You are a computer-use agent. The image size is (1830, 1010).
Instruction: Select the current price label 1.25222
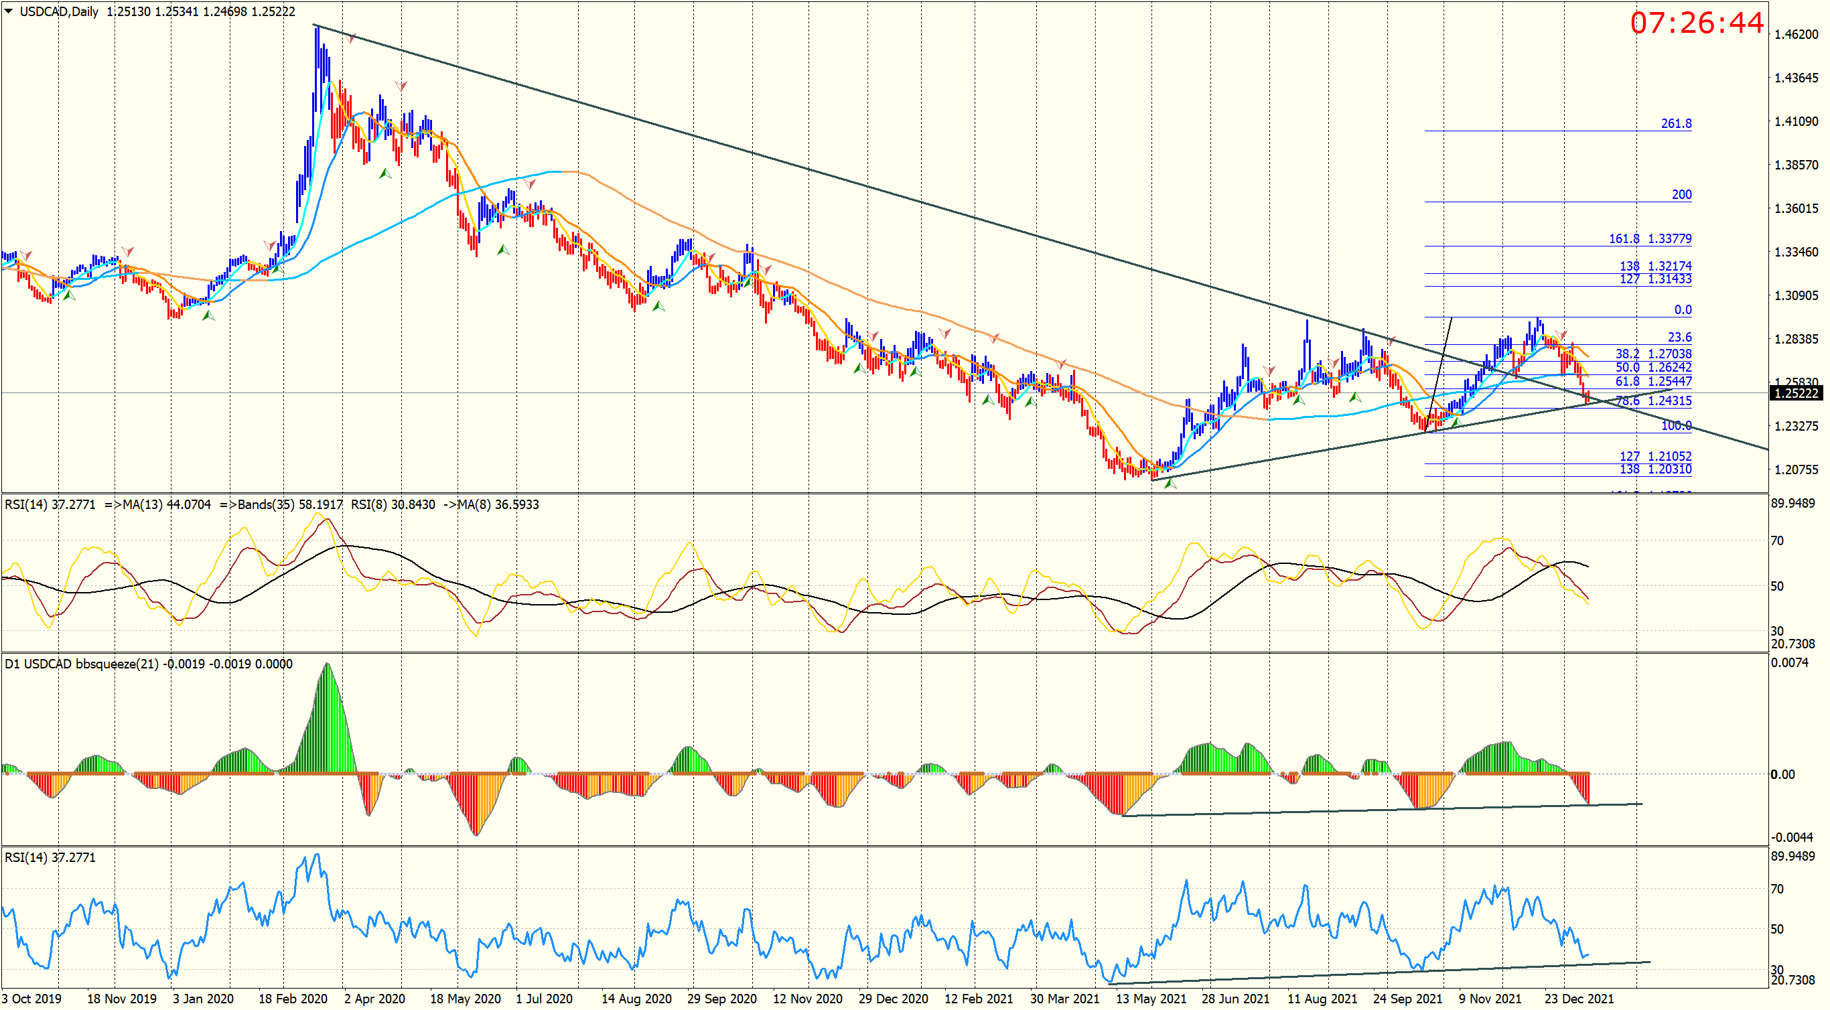(1796, 392)
